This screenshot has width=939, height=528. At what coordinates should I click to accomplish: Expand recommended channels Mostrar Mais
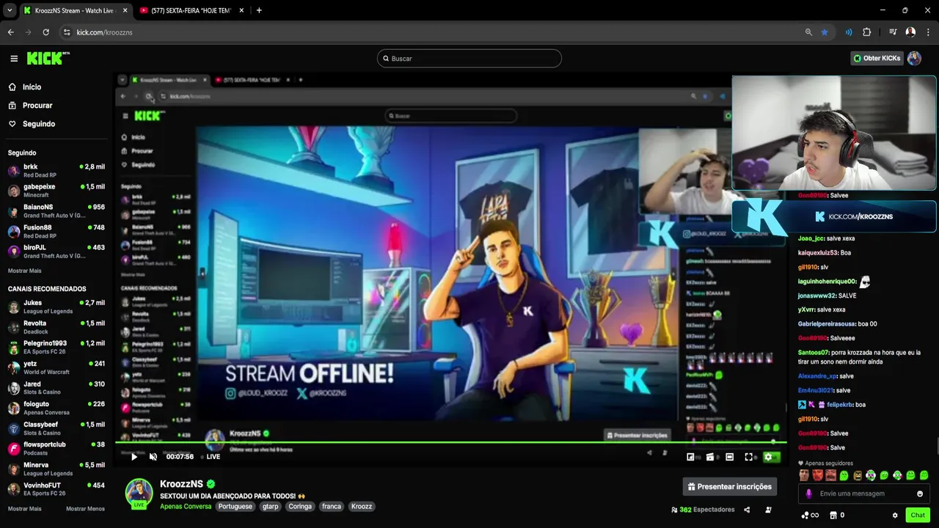click(24, 508)
